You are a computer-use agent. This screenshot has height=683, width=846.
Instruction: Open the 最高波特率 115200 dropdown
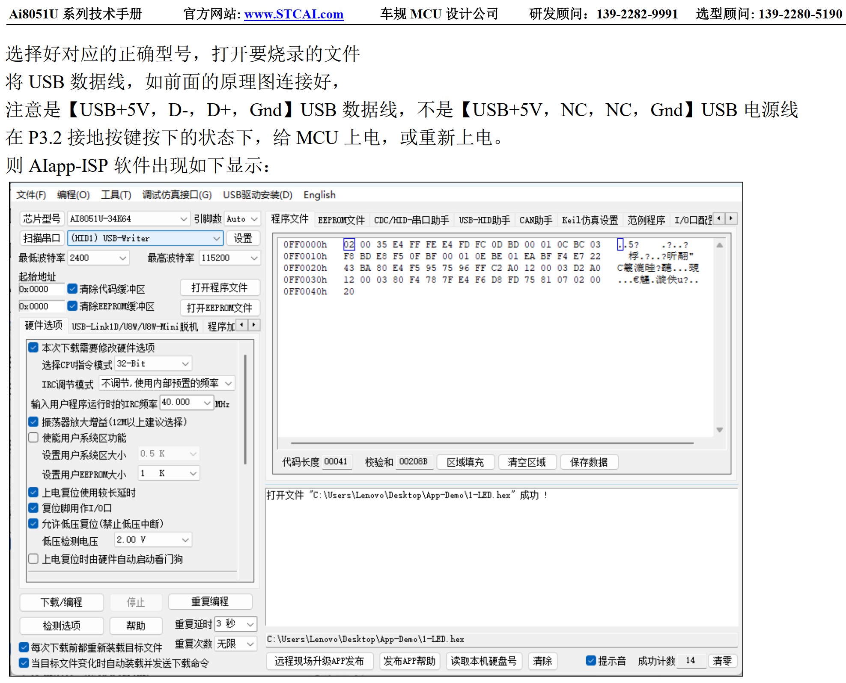click(x=254, y=258)
